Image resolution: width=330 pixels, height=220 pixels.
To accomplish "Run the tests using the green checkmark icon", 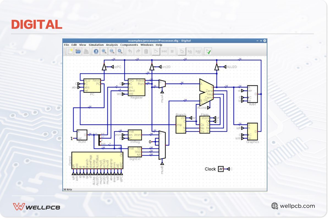I will coord(208,51).
